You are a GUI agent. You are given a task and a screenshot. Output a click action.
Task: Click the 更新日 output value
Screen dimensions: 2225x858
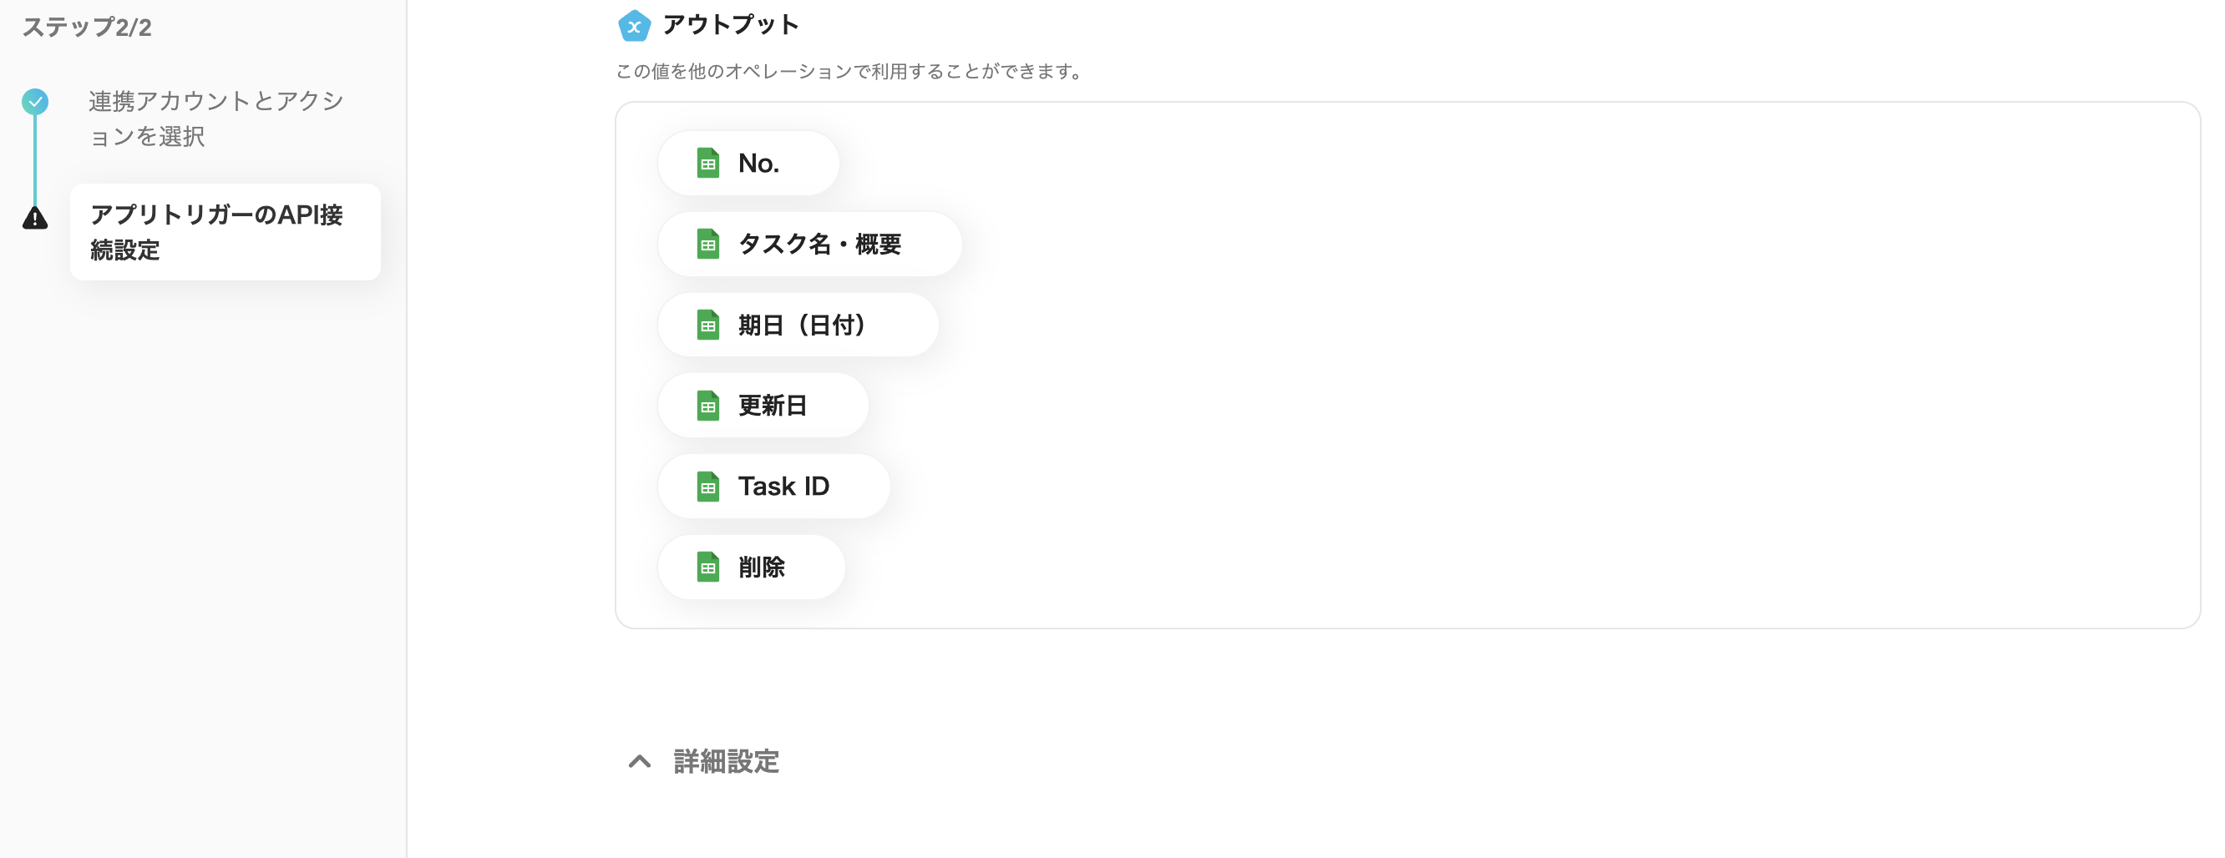772,405
